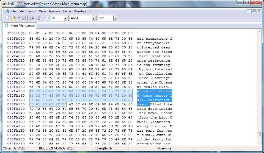The width and height of the screenshot is (264, 153).
Task: Click the Overwrite mode status indicator
Action: coord(164,148)
